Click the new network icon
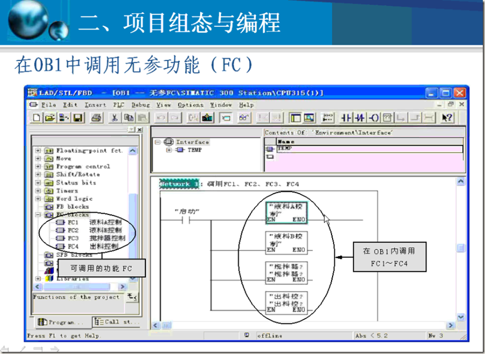Screen dimensions: 485x354 [328, 117]
